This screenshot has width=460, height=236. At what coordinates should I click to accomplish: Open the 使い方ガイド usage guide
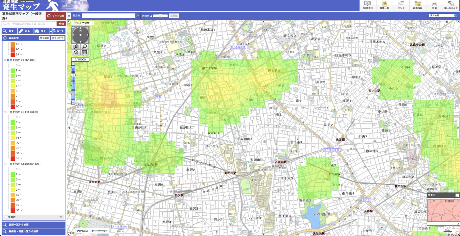tap(450, 5)
